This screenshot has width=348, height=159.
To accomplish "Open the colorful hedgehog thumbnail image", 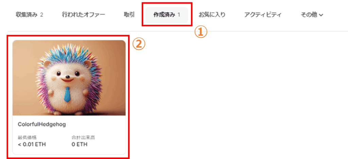I will [x=69, y=78].
